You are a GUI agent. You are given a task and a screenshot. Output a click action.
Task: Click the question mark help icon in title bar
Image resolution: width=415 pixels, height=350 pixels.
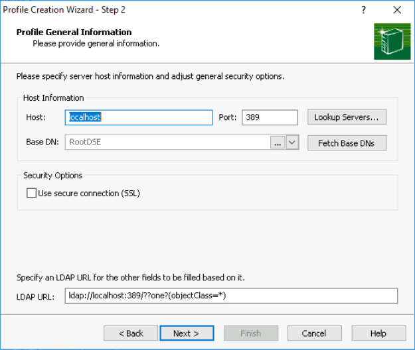(x=363, y=10)
